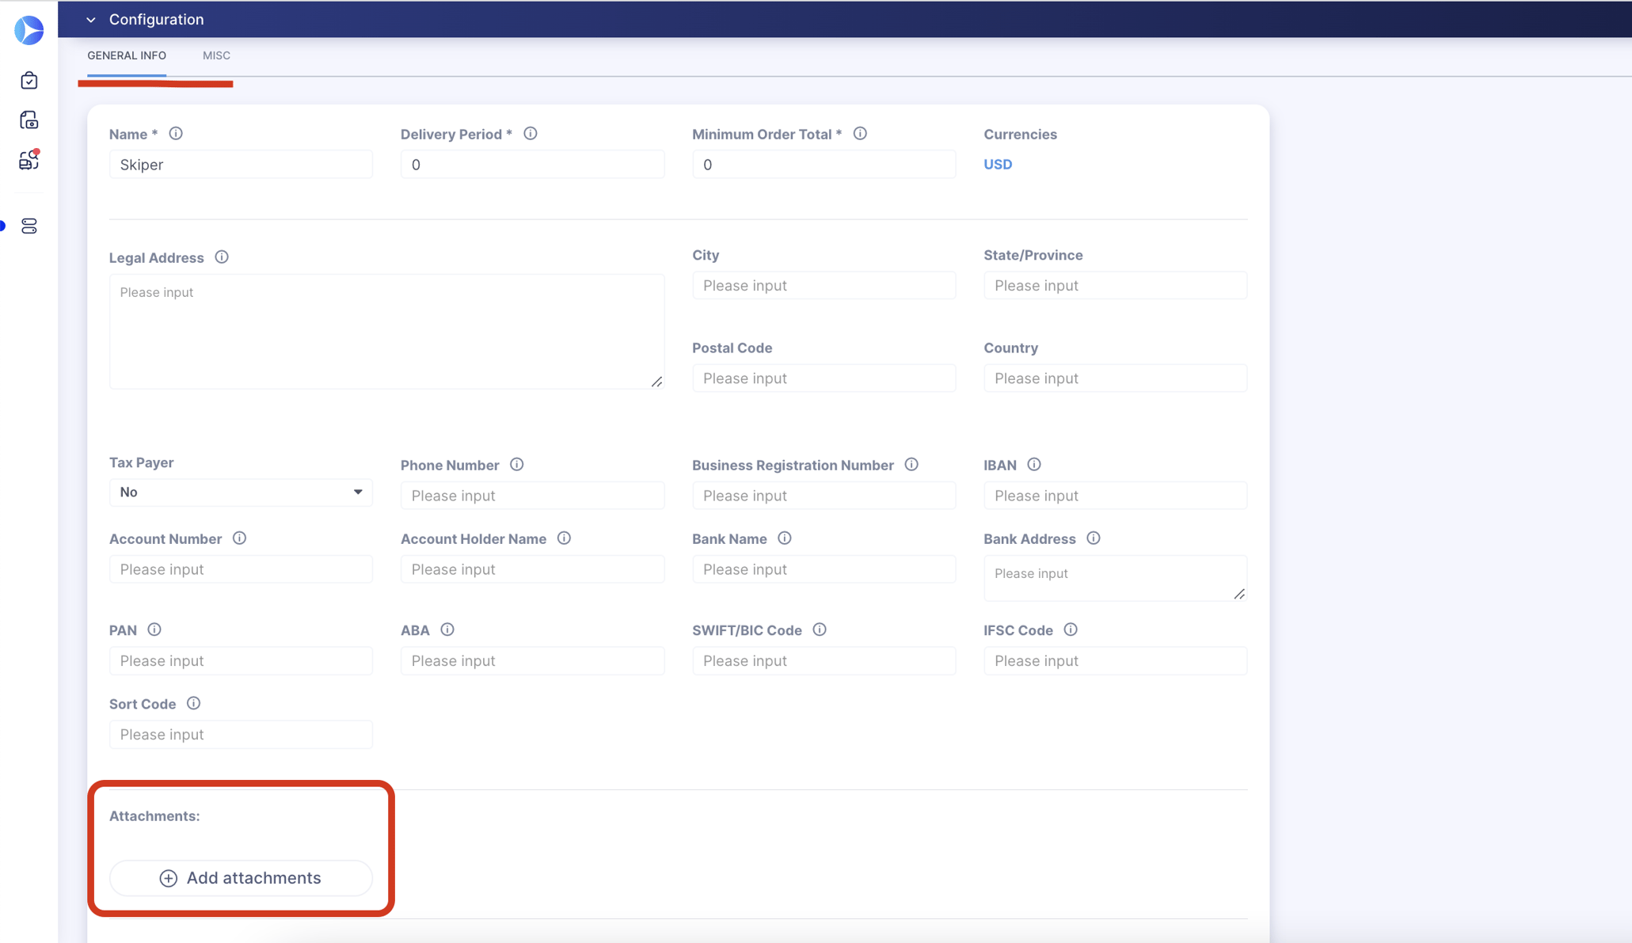Collapse the Configuration section chevron

tap(91, 20)
